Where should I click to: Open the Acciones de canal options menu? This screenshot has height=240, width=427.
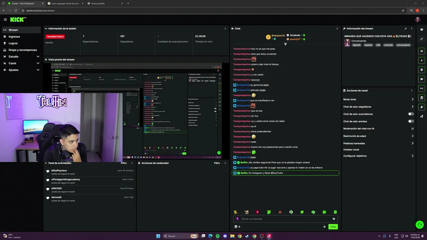412,91
